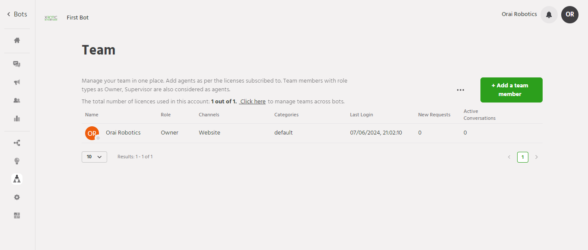Open the users/contacts sidebar icon
This screenshot has height=250, width=588.
(x=17, y=100)
